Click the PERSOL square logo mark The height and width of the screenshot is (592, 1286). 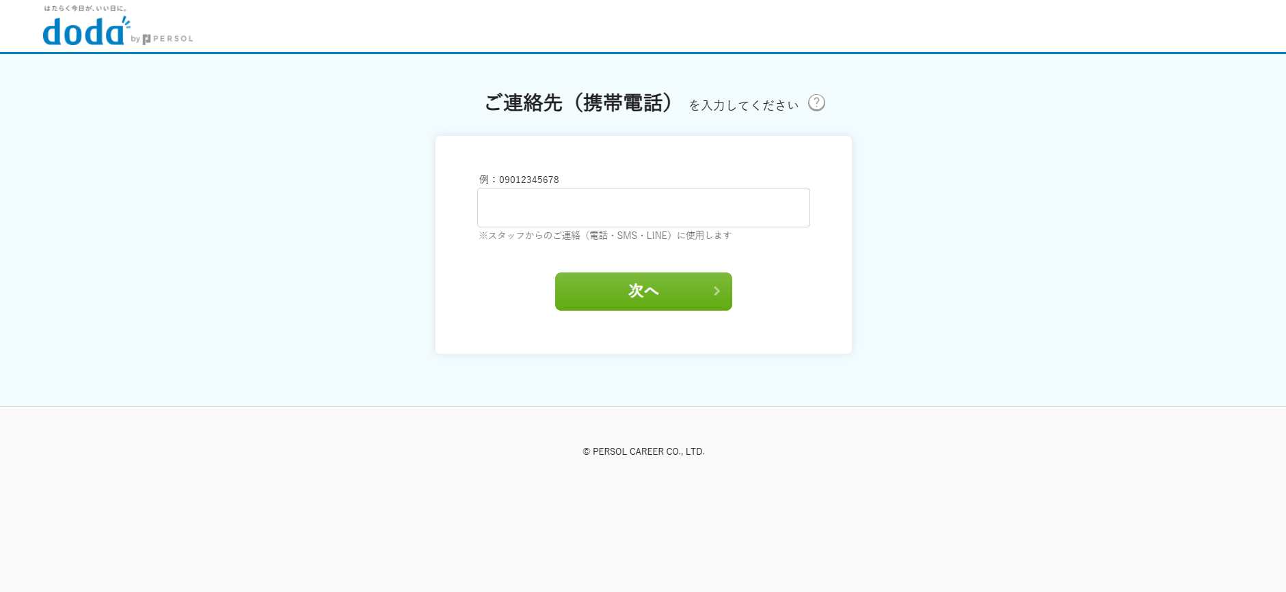[x=146, y=39]
